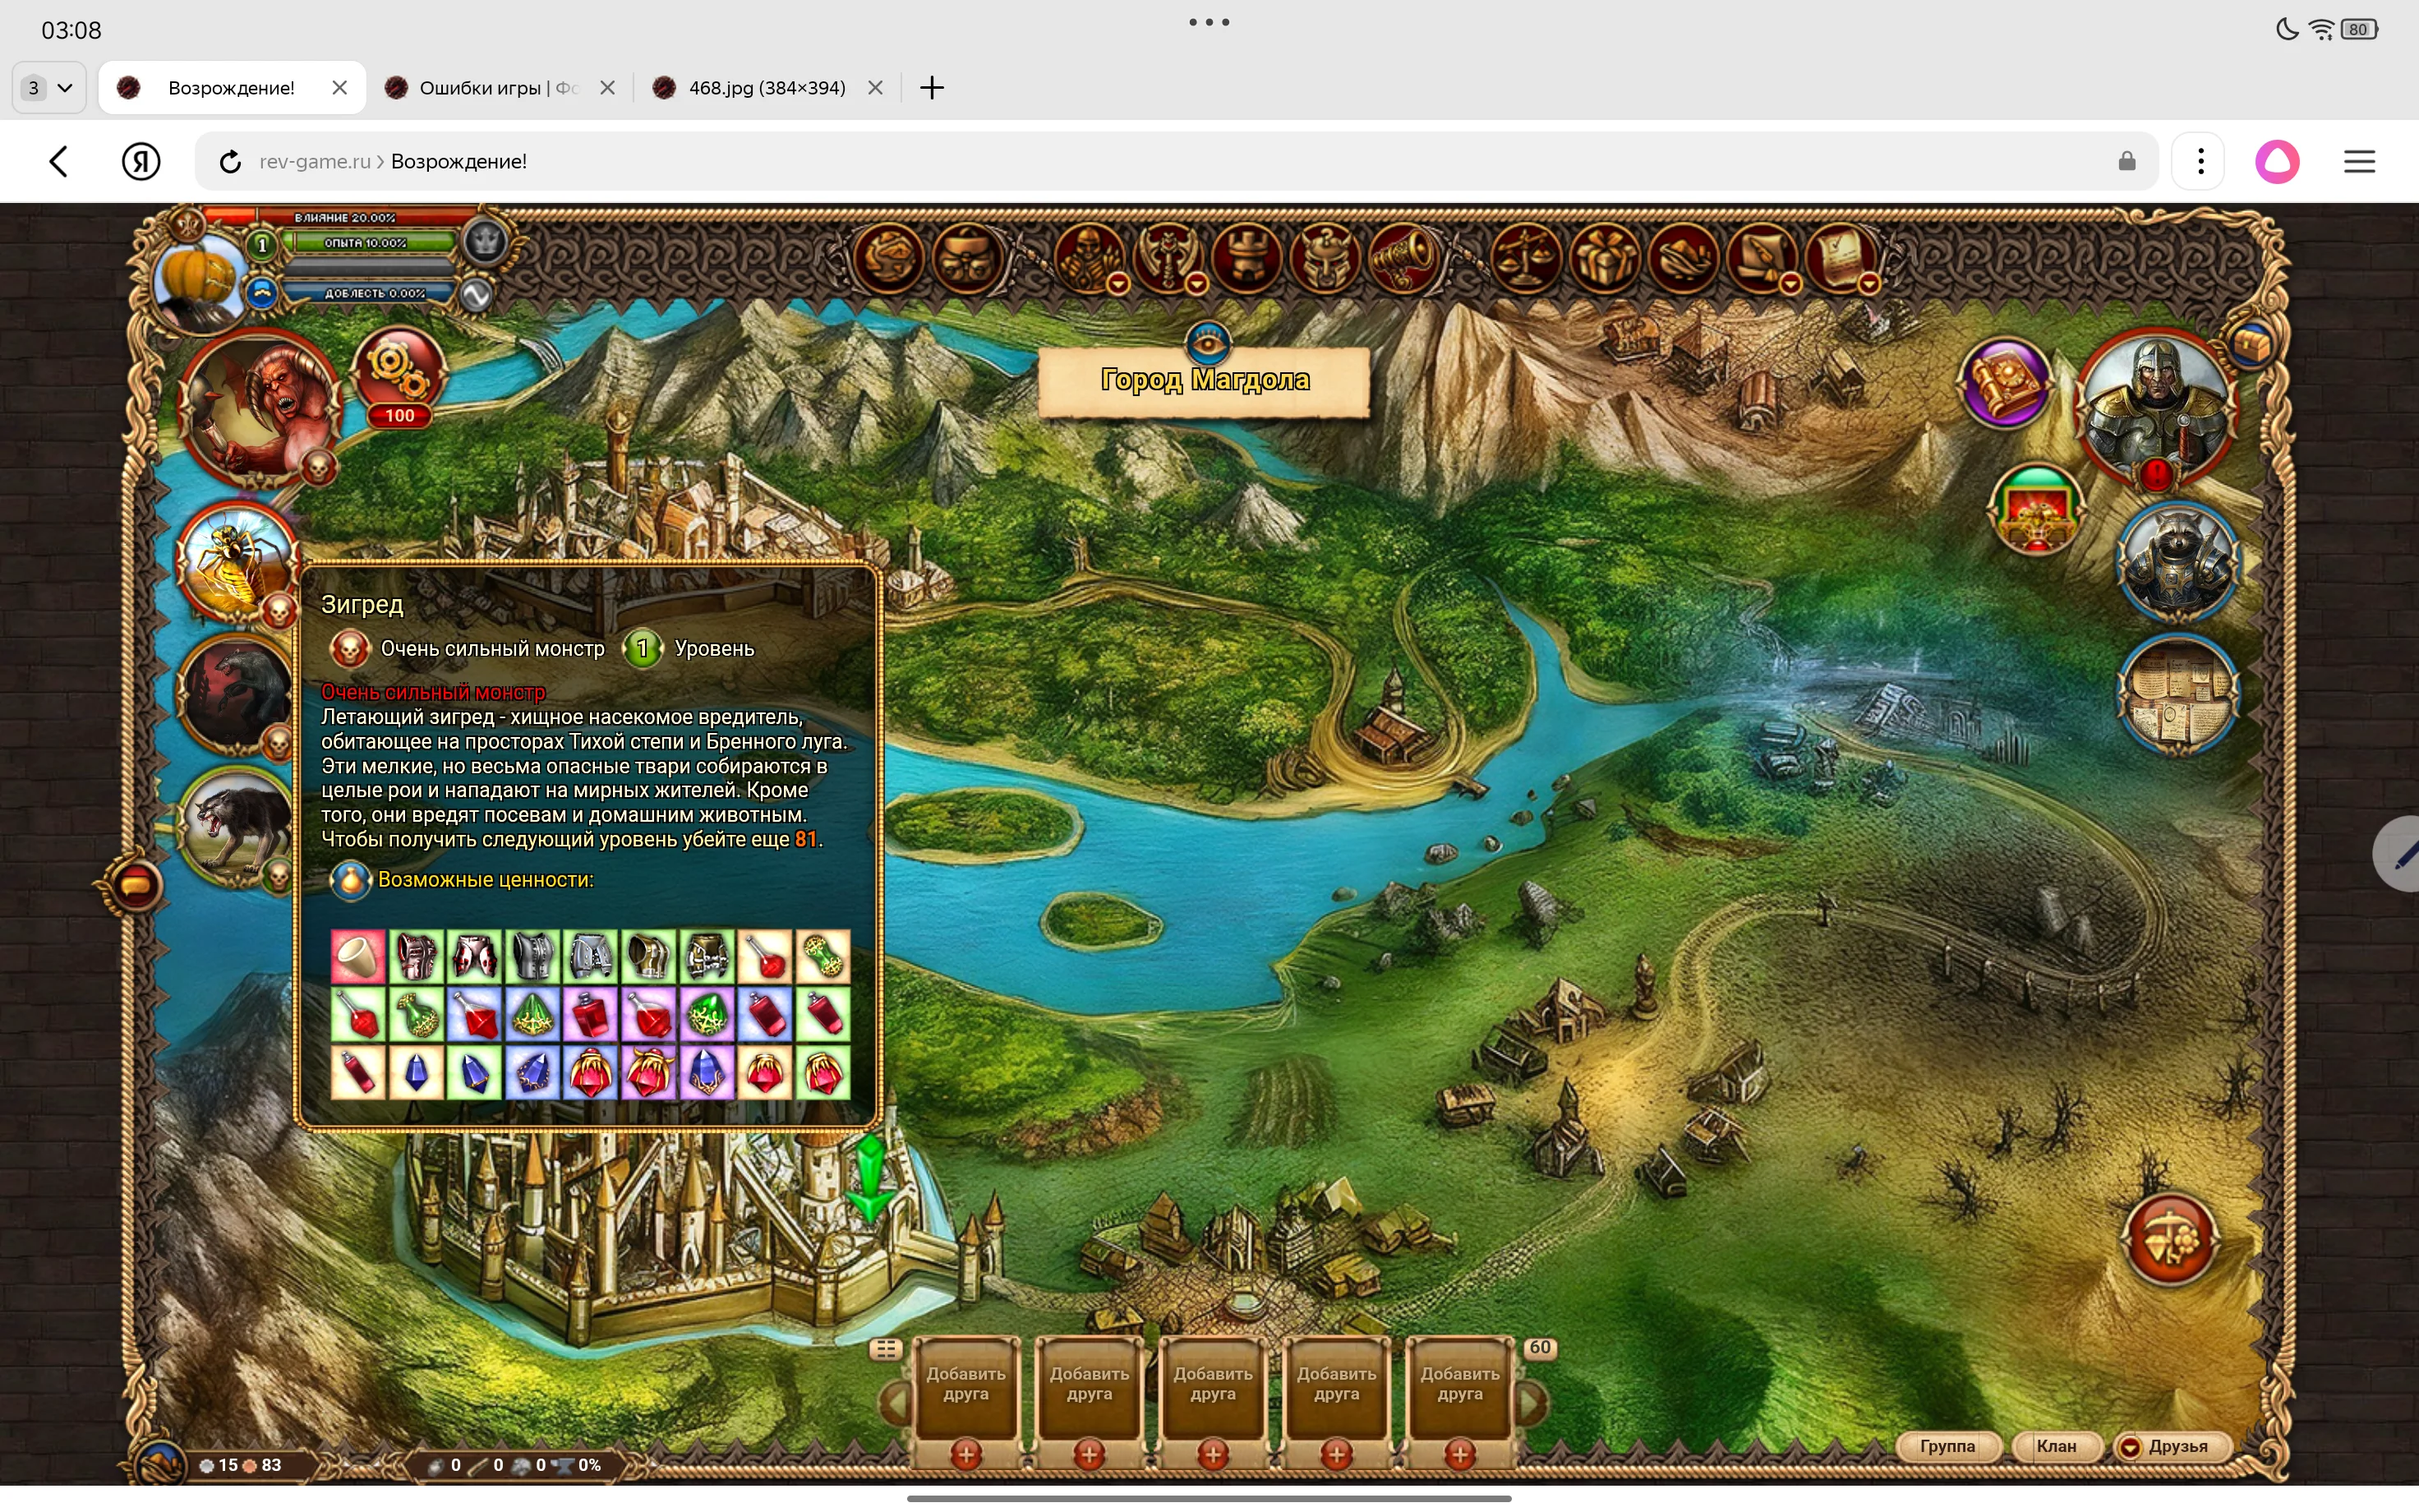
Task: Open the trading scales icon
Action: coord(1524,257)
